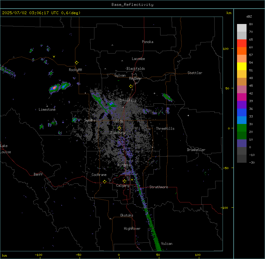The width and height of the screenshot is (265, 259).
Task: Click the Limestone label
Action: click(x=47, y=110)
